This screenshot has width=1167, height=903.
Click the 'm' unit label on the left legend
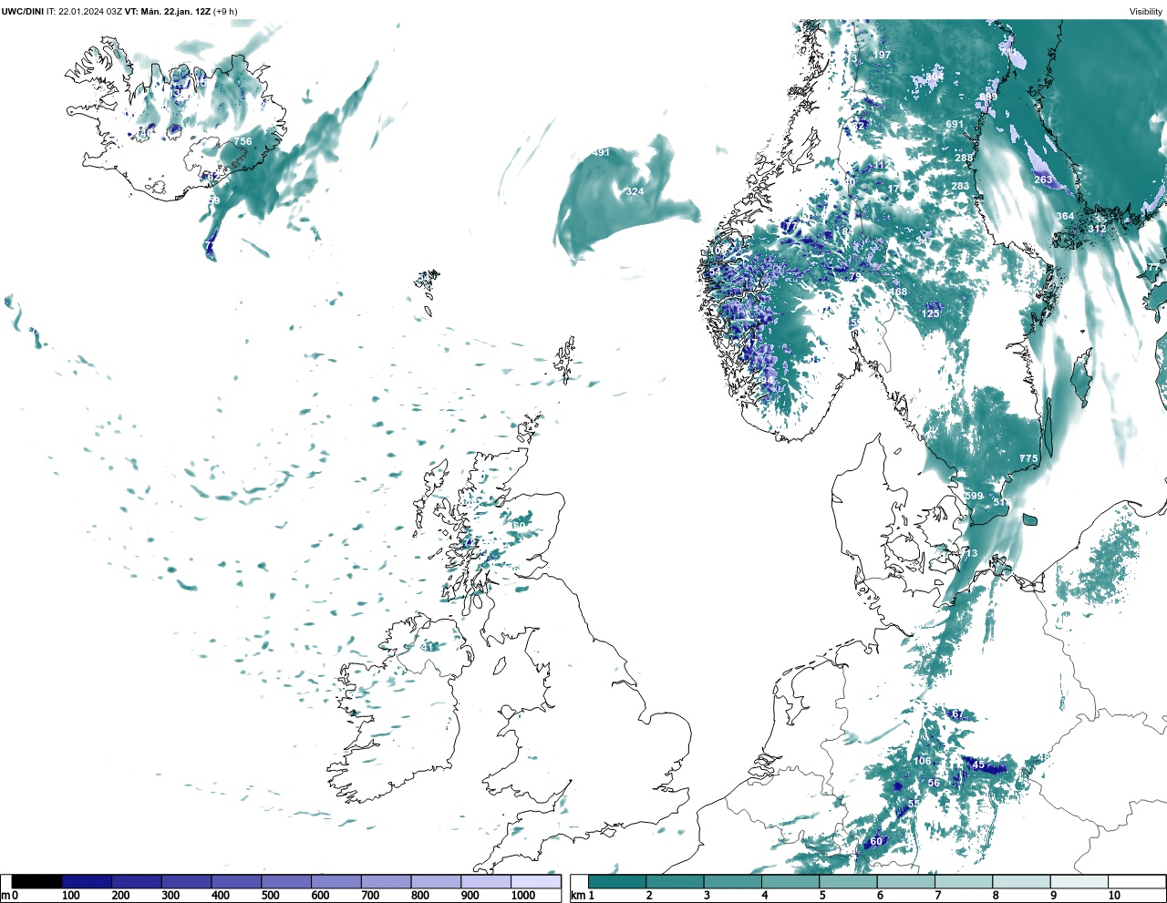click(x=5, y=895)
